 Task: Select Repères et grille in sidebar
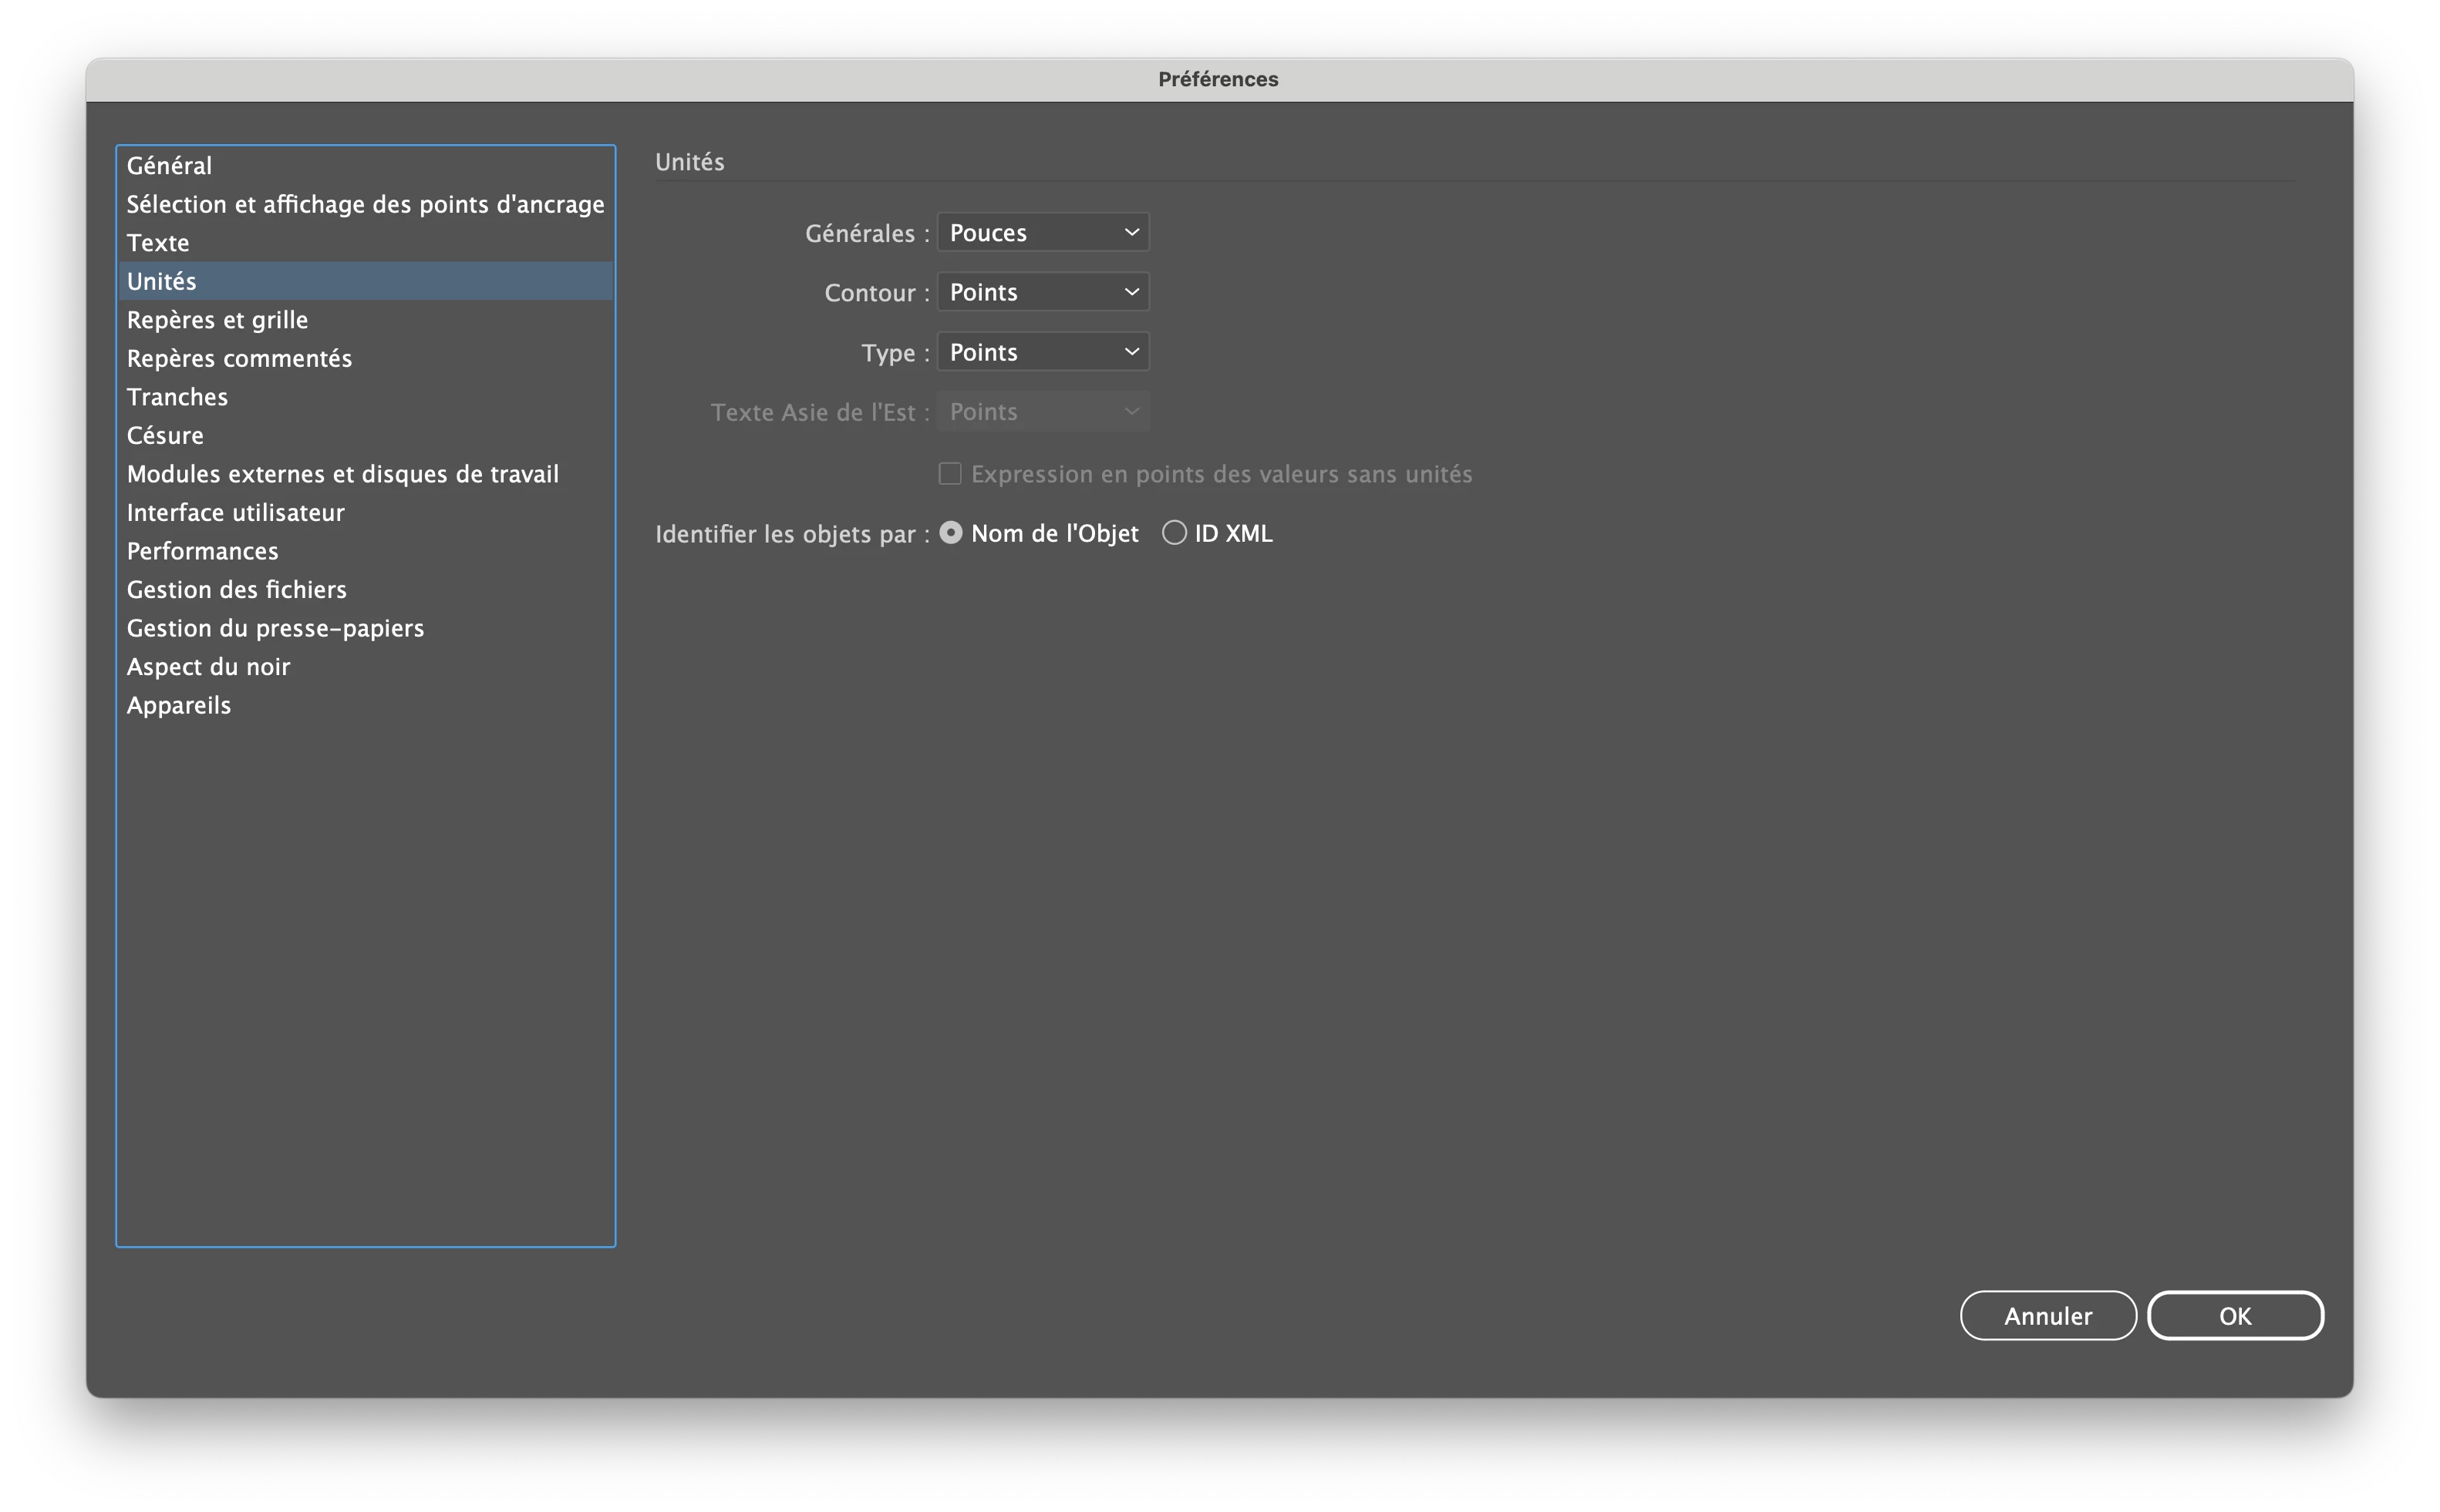(x=217, y=320)
